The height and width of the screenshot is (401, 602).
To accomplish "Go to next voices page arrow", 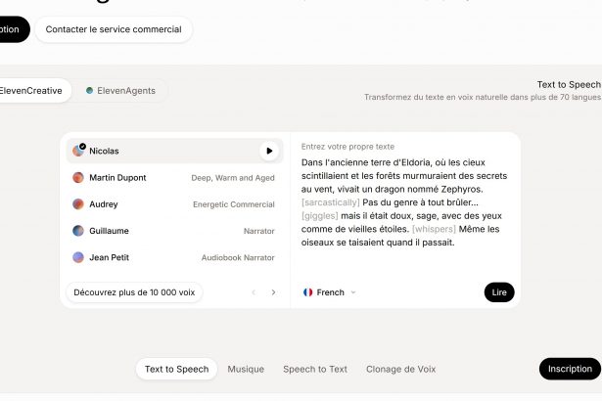I will pos(273,292).
